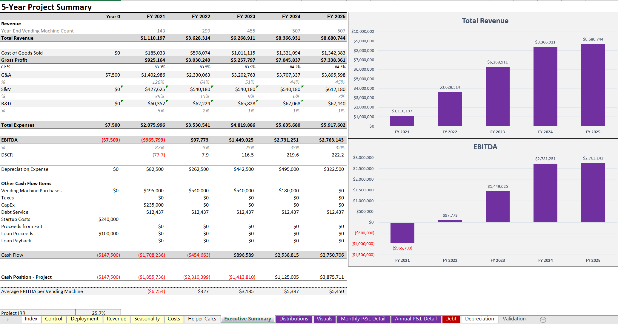Viewport: 618px width, 324px height.
Task: Open the Index sheet
Action: point(31,319)
